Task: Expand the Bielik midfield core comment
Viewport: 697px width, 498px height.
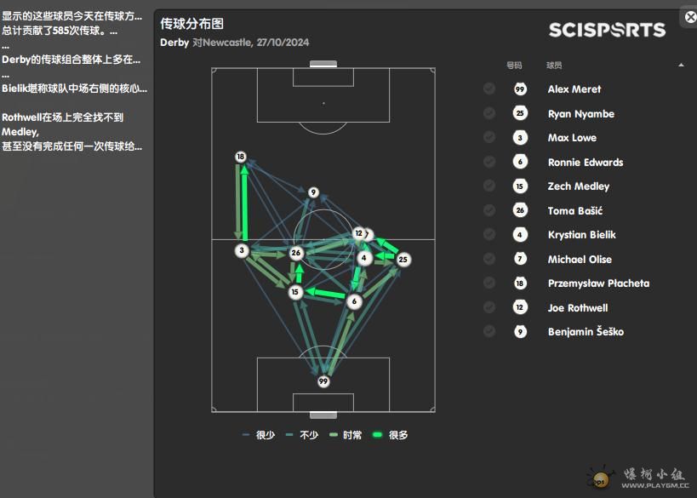Action: pyautogui.click(x=74, y=88)
